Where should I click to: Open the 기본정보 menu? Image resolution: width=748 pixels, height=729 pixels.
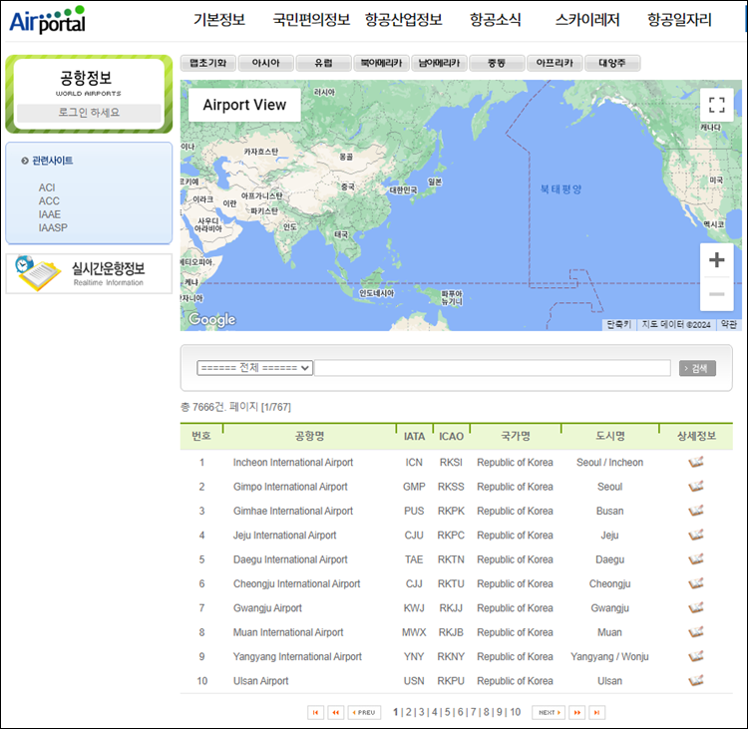click(x=219, y=20)
